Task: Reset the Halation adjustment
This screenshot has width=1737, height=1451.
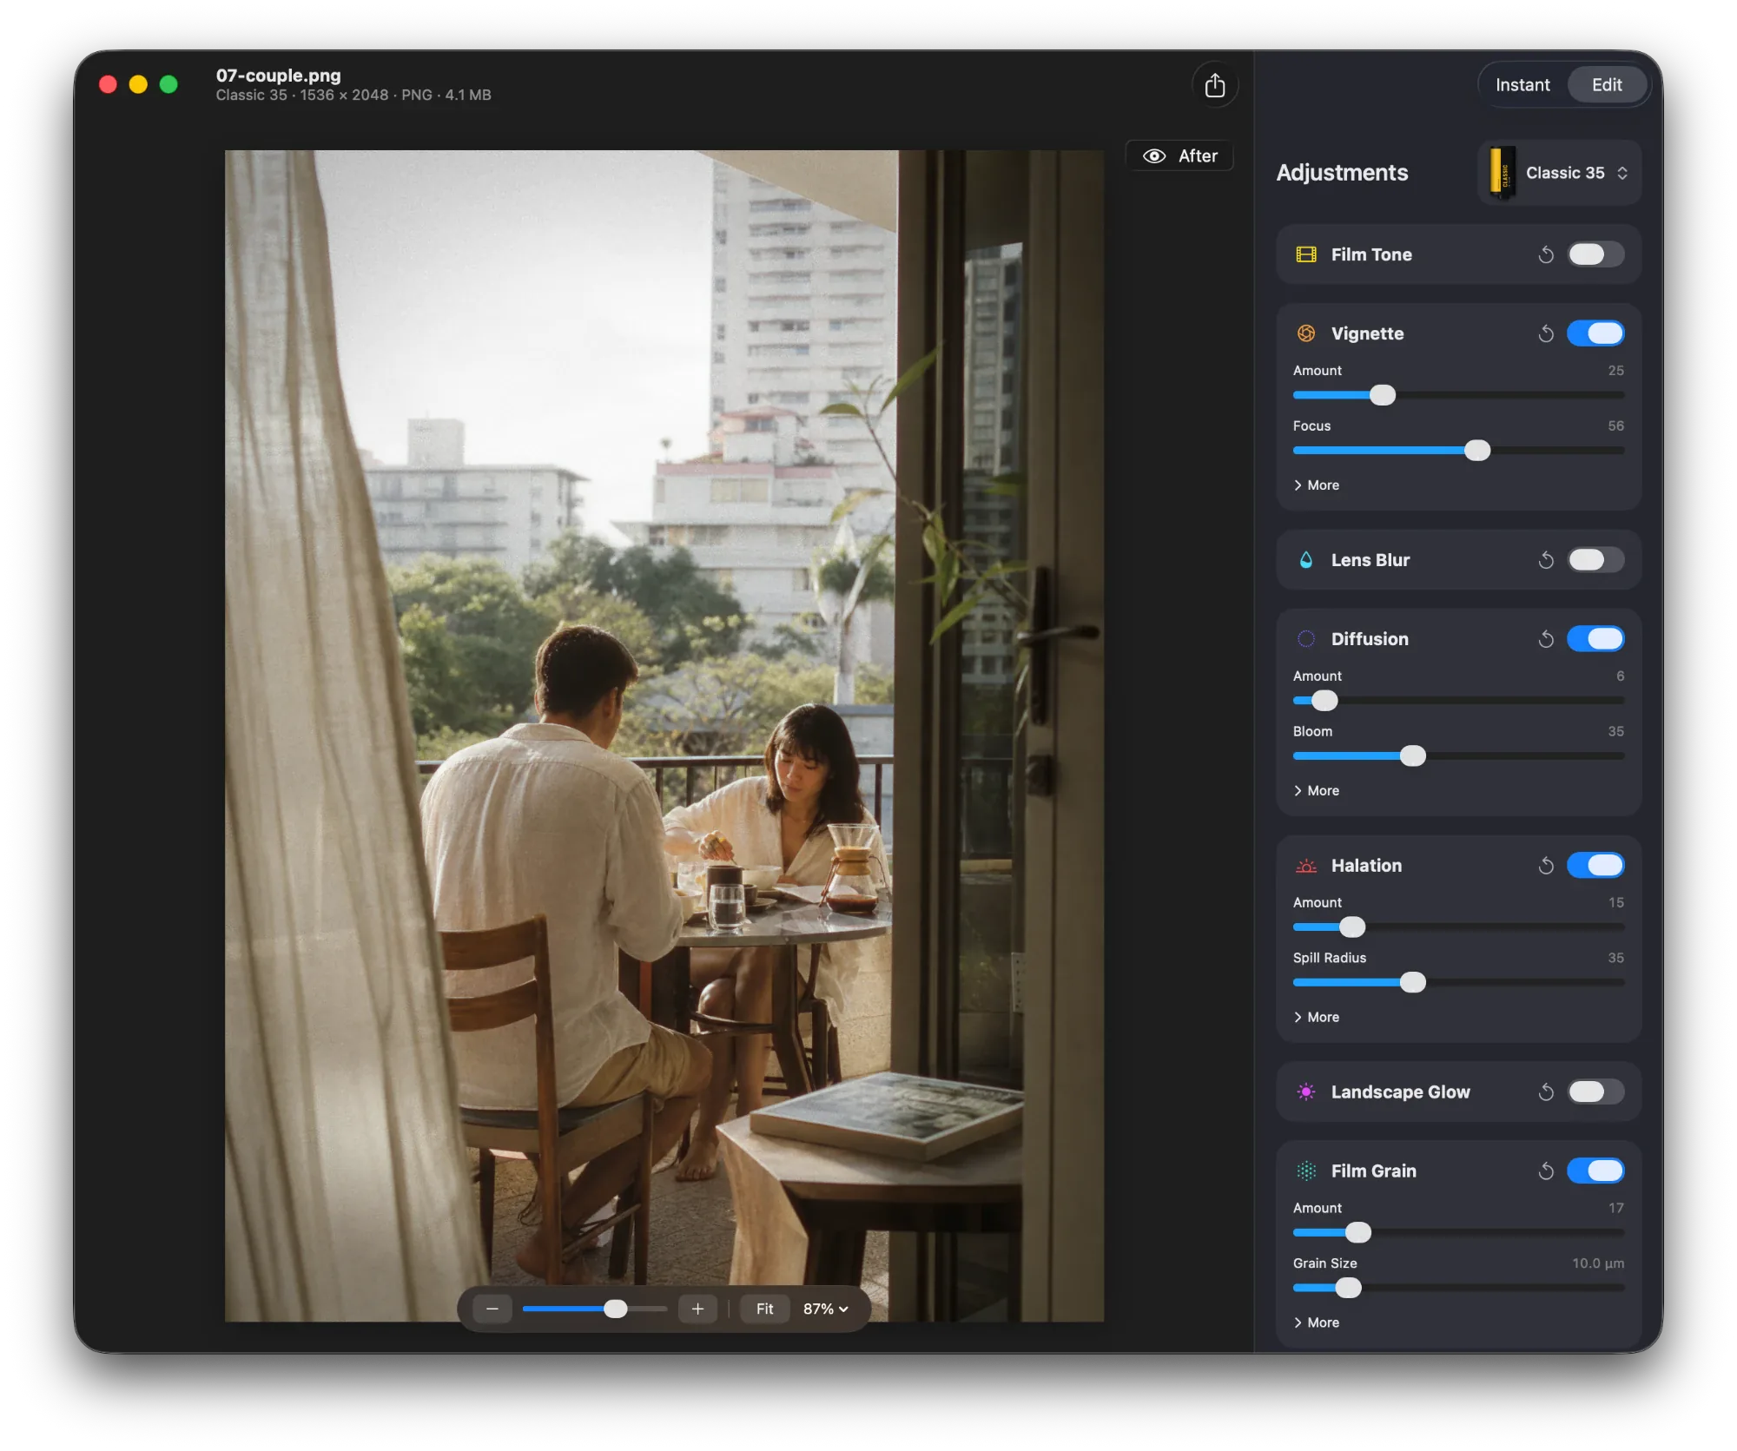Action: coord(1546,866)
